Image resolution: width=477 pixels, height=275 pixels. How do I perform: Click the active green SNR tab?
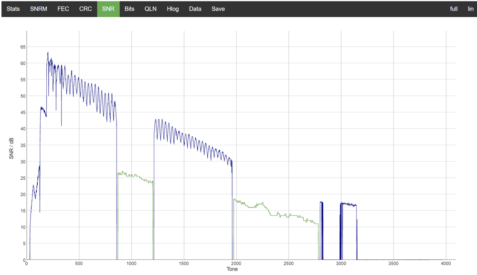point(108,9)
